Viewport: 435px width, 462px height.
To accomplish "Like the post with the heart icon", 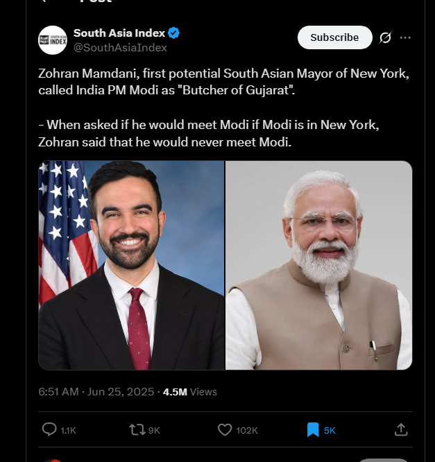I will [x=225, y=430].
